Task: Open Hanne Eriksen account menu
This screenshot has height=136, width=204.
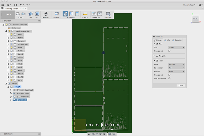Action: 189,5
